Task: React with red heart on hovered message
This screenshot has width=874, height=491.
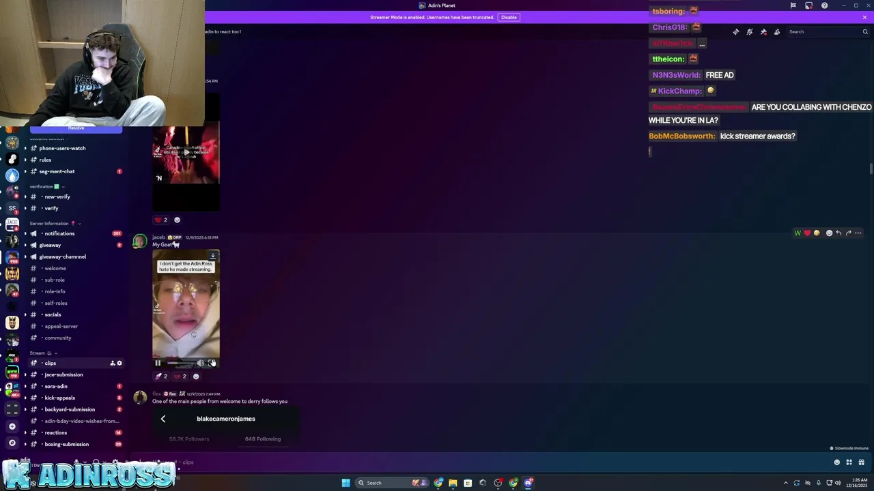Action: point(807,233)
